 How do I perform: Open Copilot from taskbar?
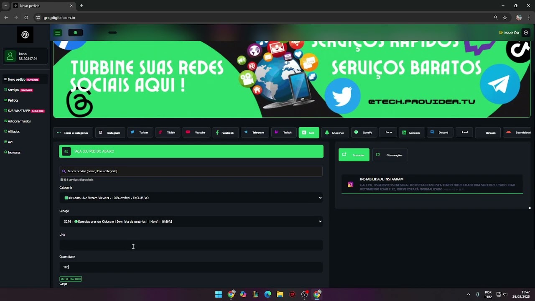pos(243,294)
